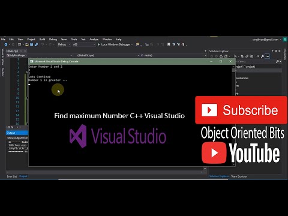
Task: Open the Properties side tab
Action: 285,54
